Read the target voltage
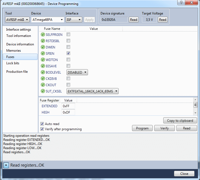Image resolution: width=200 pixels, height=180 pixels. 163,20
